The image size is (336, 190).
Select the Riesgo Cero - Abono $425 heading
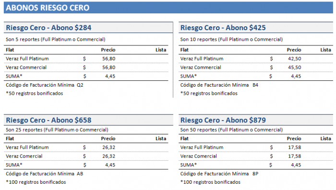pos(223,28)
